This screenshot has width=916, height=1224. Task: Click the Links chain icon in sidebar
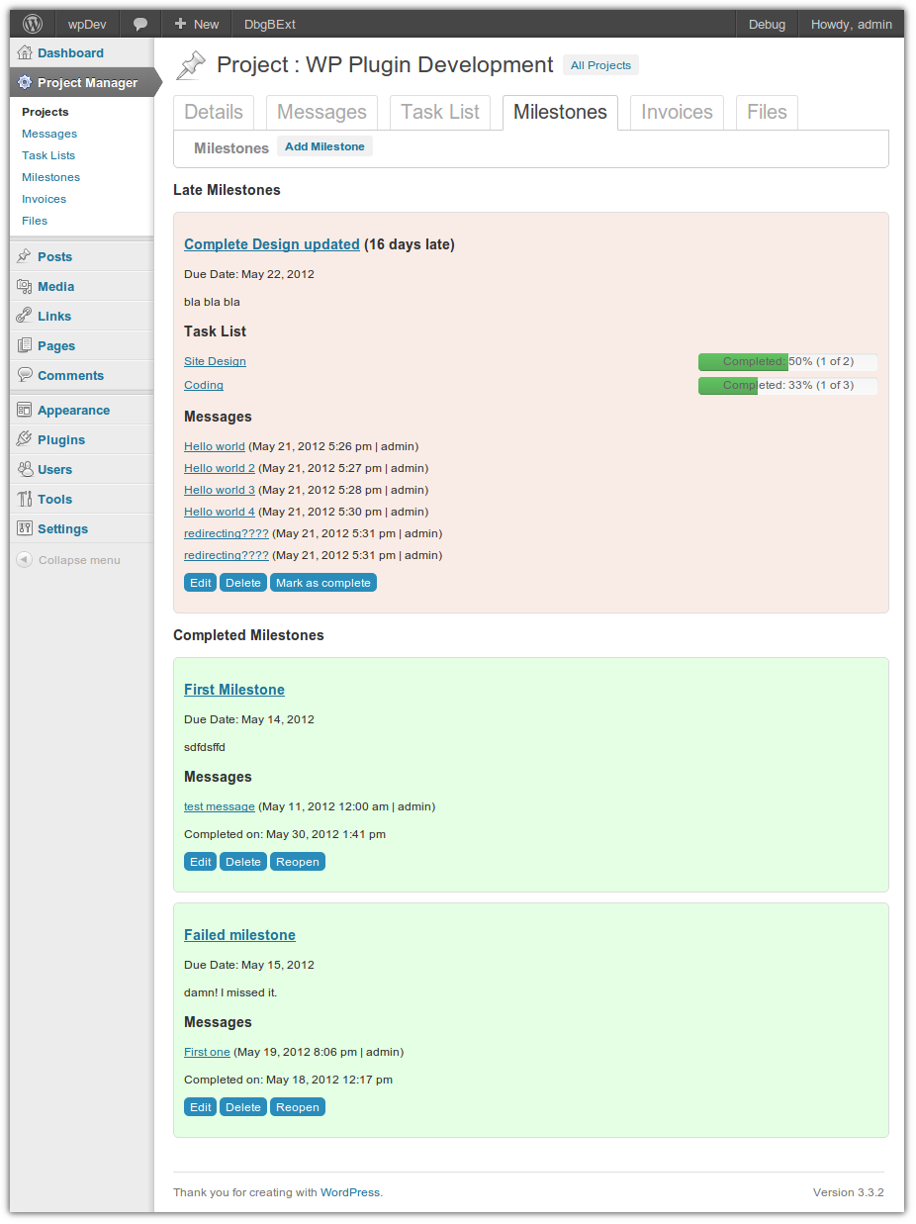tap(25, 316)
